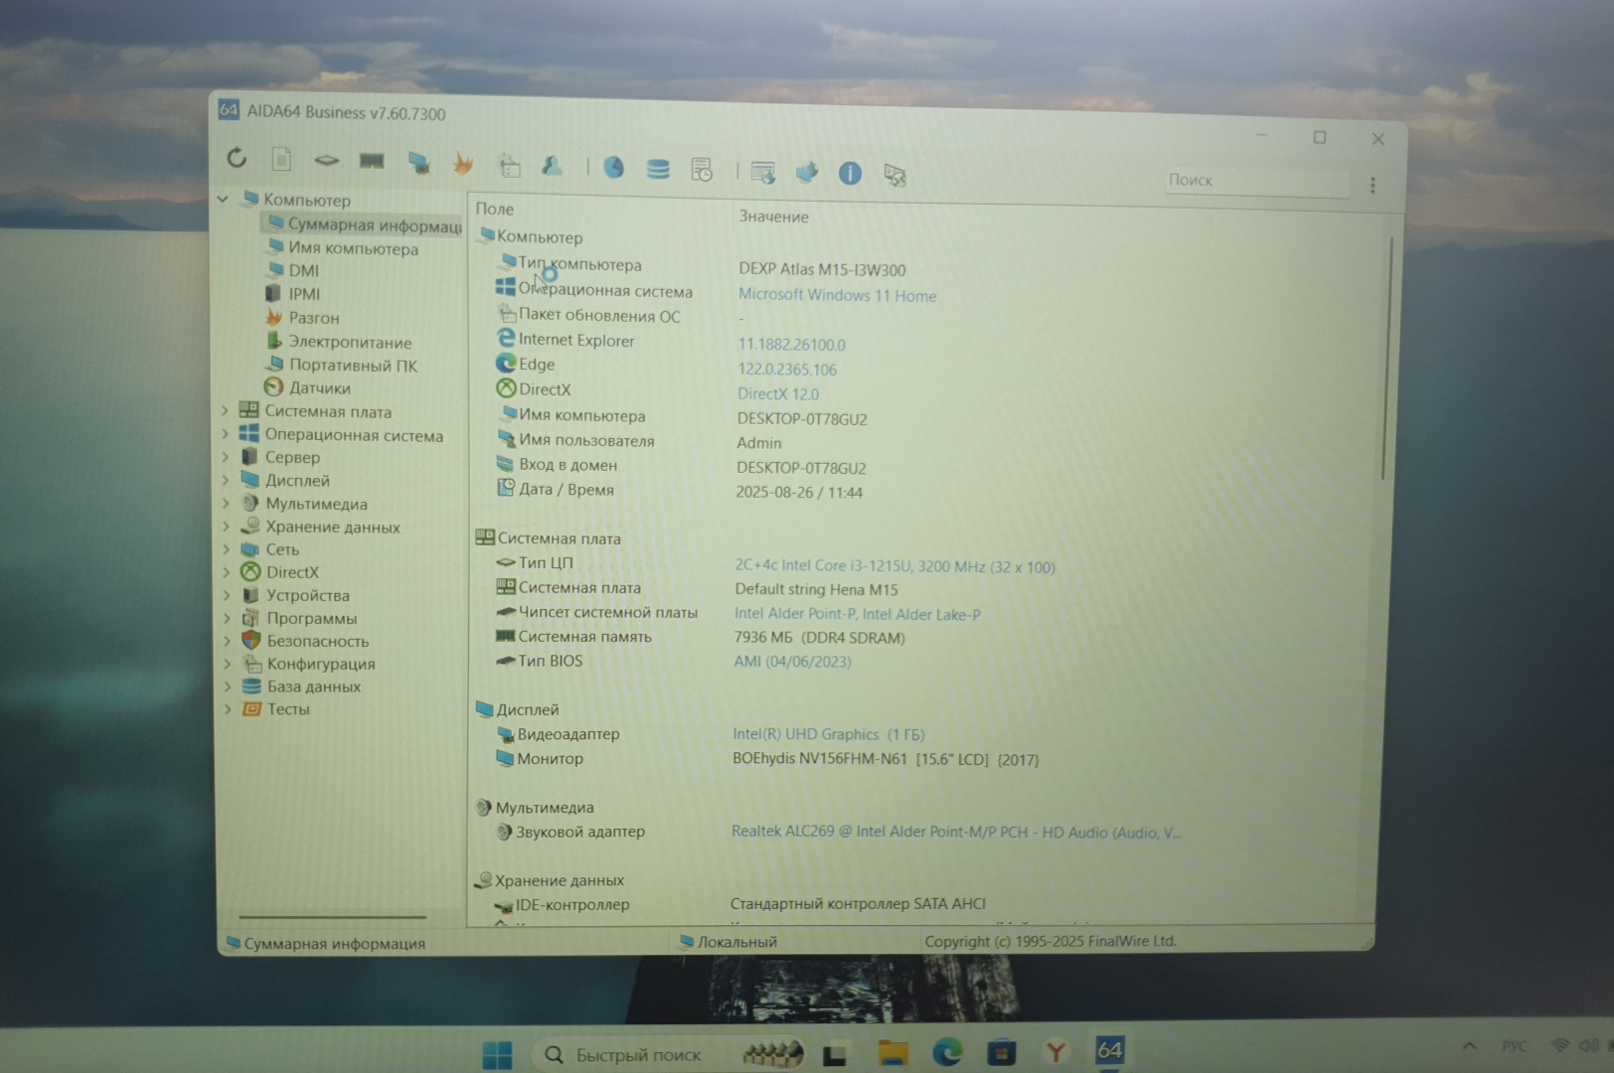The width and height of the screenshot is (1614, 1073).
Task: Expand the Сеть tree node
Action: 226,549
